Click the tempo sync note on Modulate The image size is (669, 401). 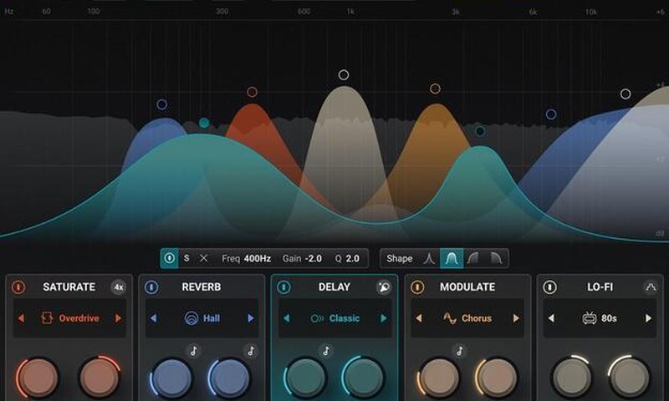(x=459, y=351)
